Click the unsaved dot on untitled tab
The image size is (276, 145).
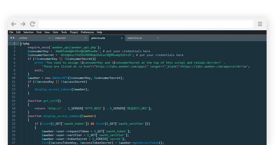(49, 38)
